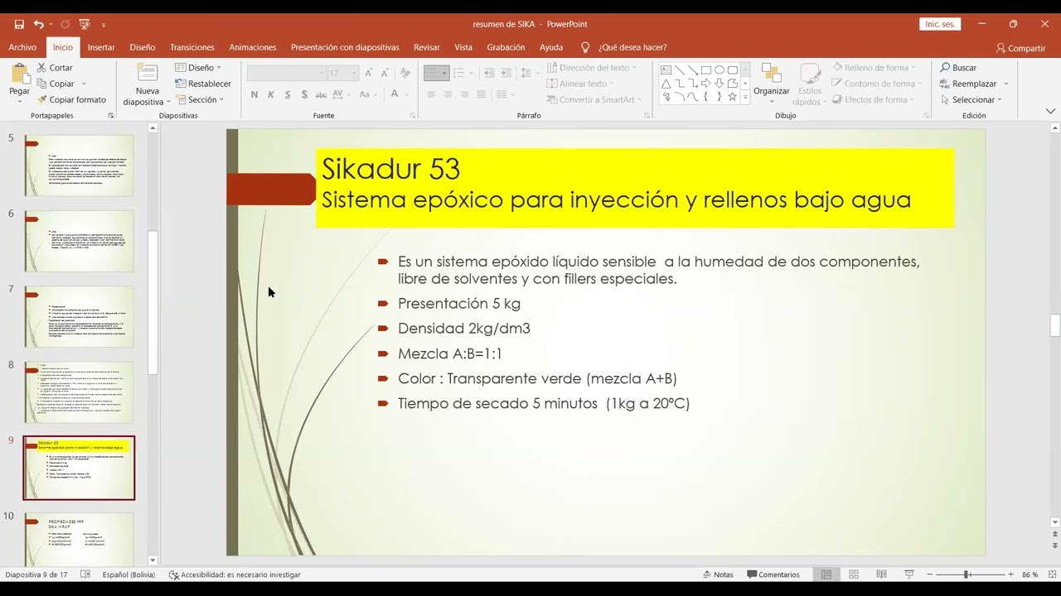Collapse the ribbon with the chevron

pos(1051,111)
